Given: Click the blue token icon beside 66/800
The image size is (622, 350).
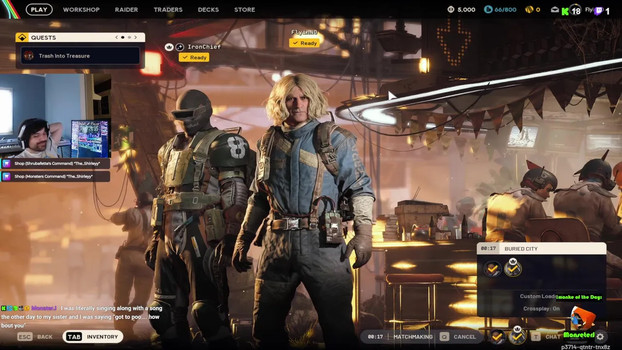Looking at the screenshot, I should click(x=488, y=10).
